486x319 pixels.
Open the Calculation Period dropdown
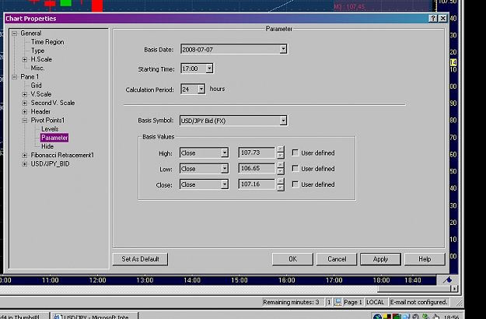(201, 89)
